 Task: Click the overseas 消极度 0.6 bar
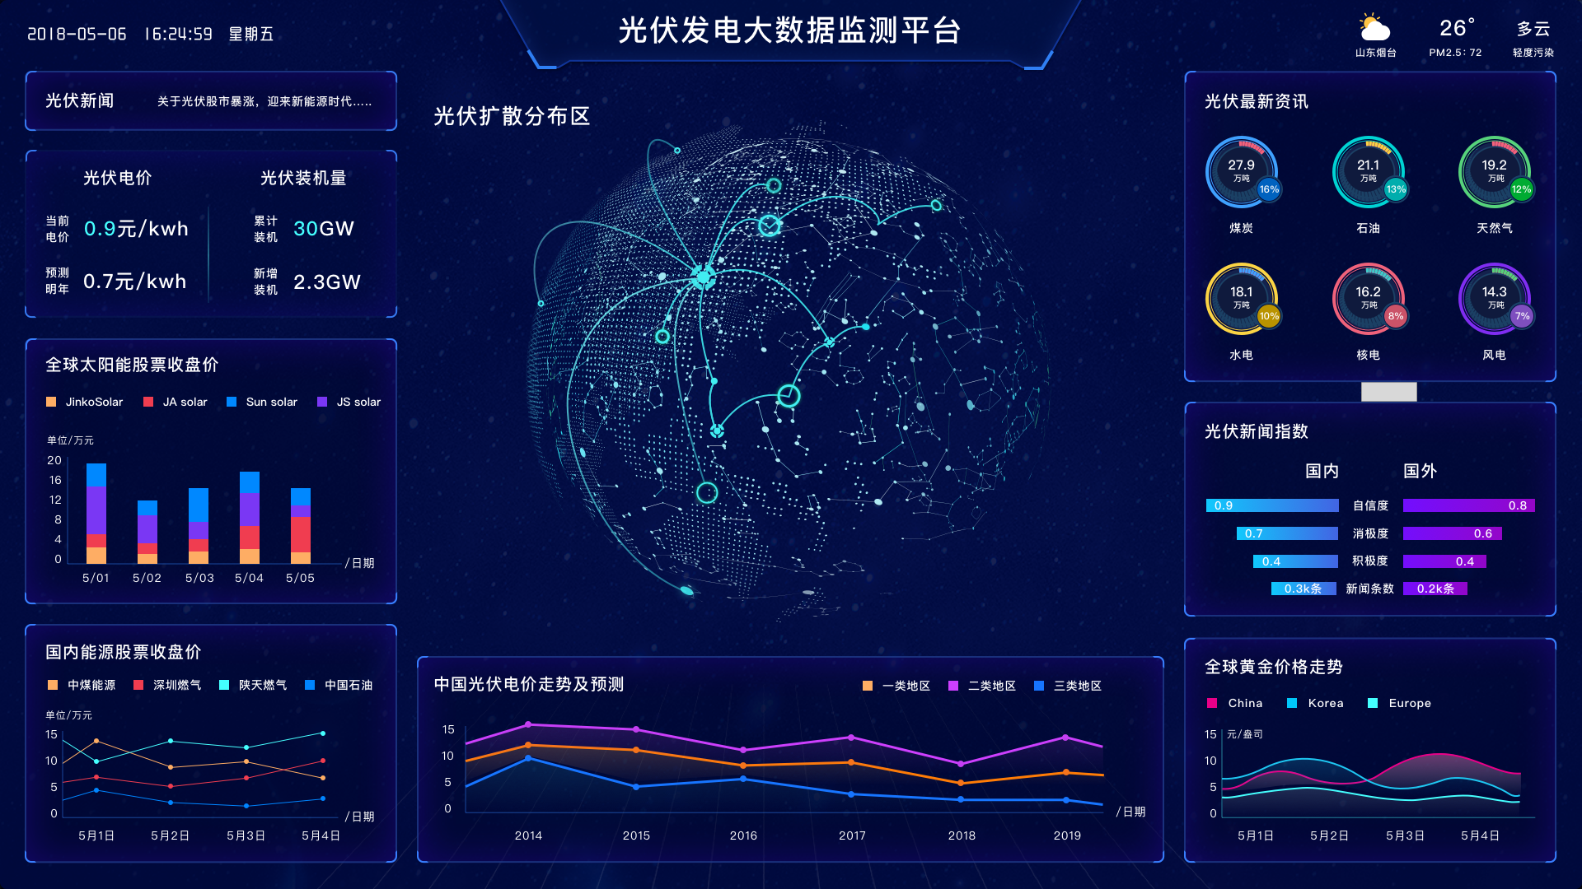1452,533
